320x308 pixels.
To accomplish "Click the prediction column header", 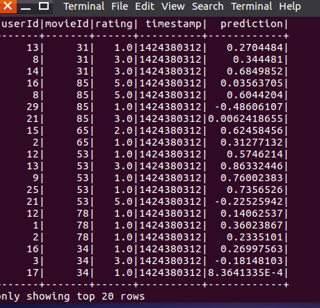I will click(x=252, y=24).
